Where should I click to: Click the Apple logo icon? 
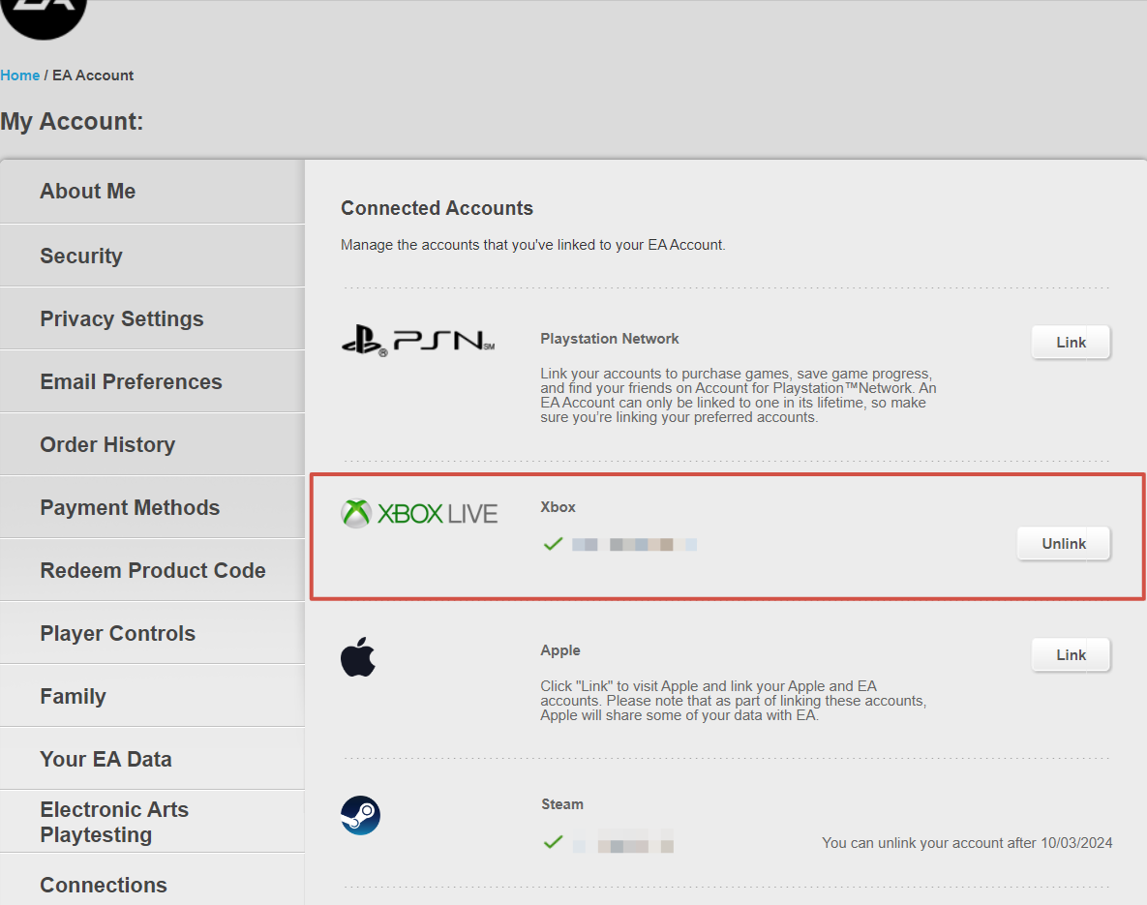pyautogui.click(x=358, y=657)
